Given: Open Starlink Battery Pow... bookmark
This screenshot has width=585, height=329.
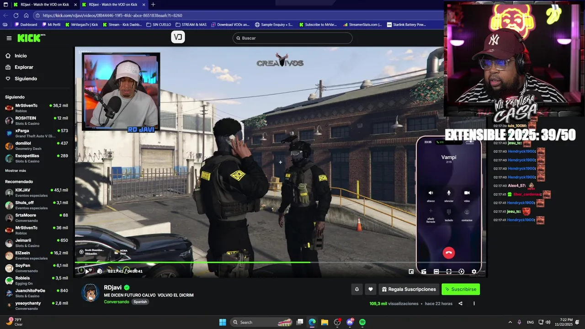Looking at the screenshot, I should (x=406, y=25).
